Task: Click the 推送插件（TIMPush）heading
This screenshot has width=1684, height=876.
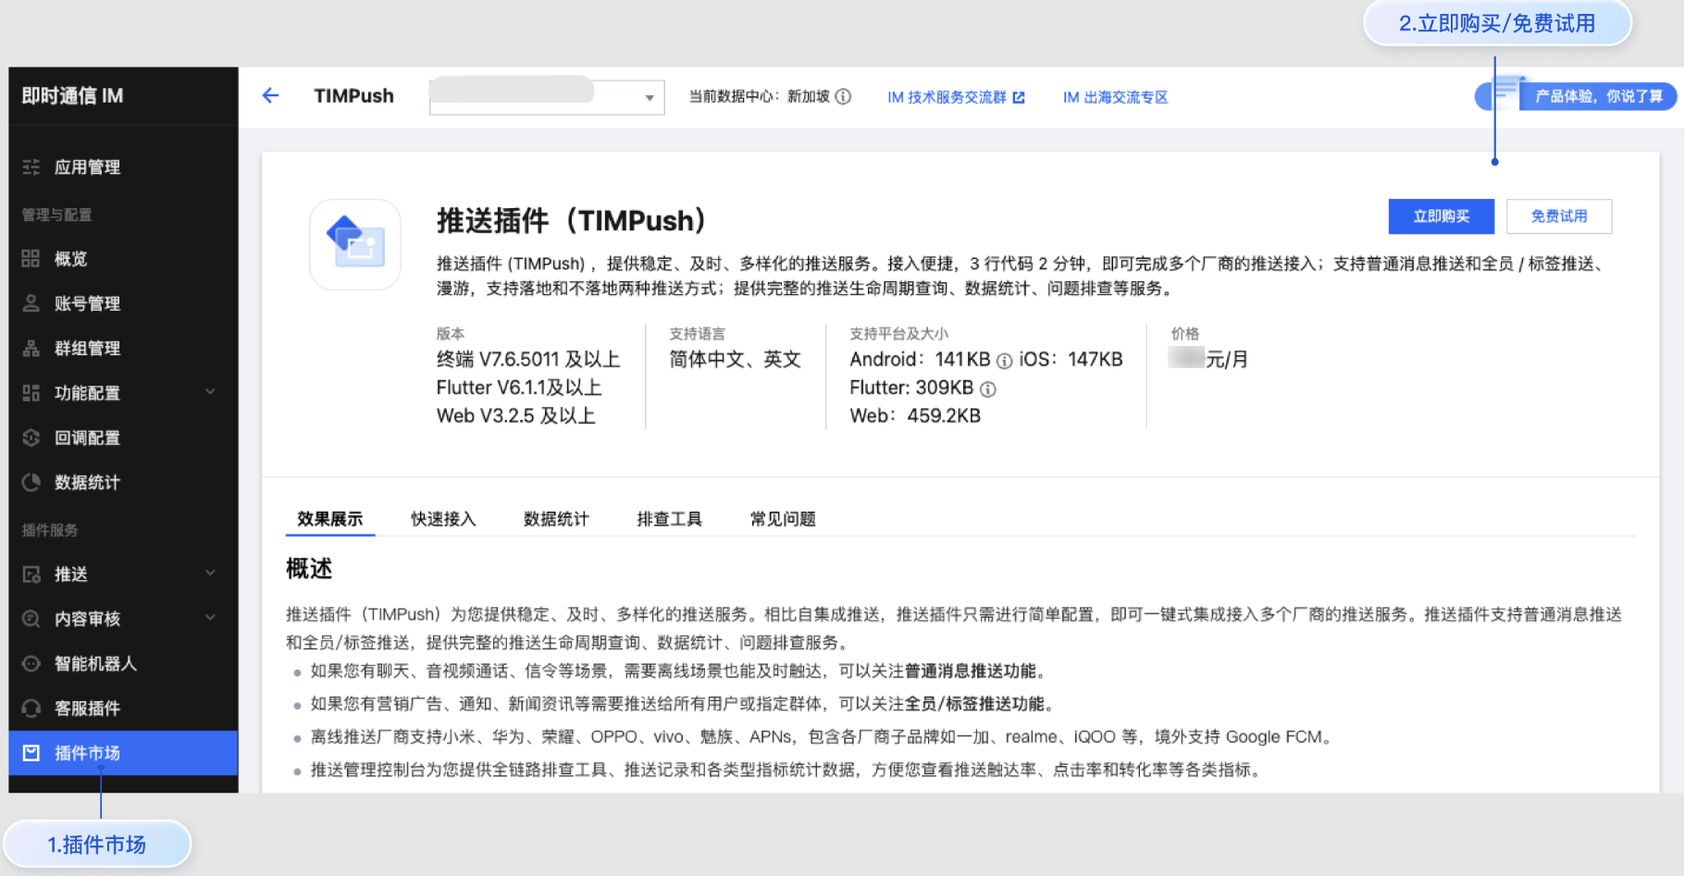Action: [572, 220]
